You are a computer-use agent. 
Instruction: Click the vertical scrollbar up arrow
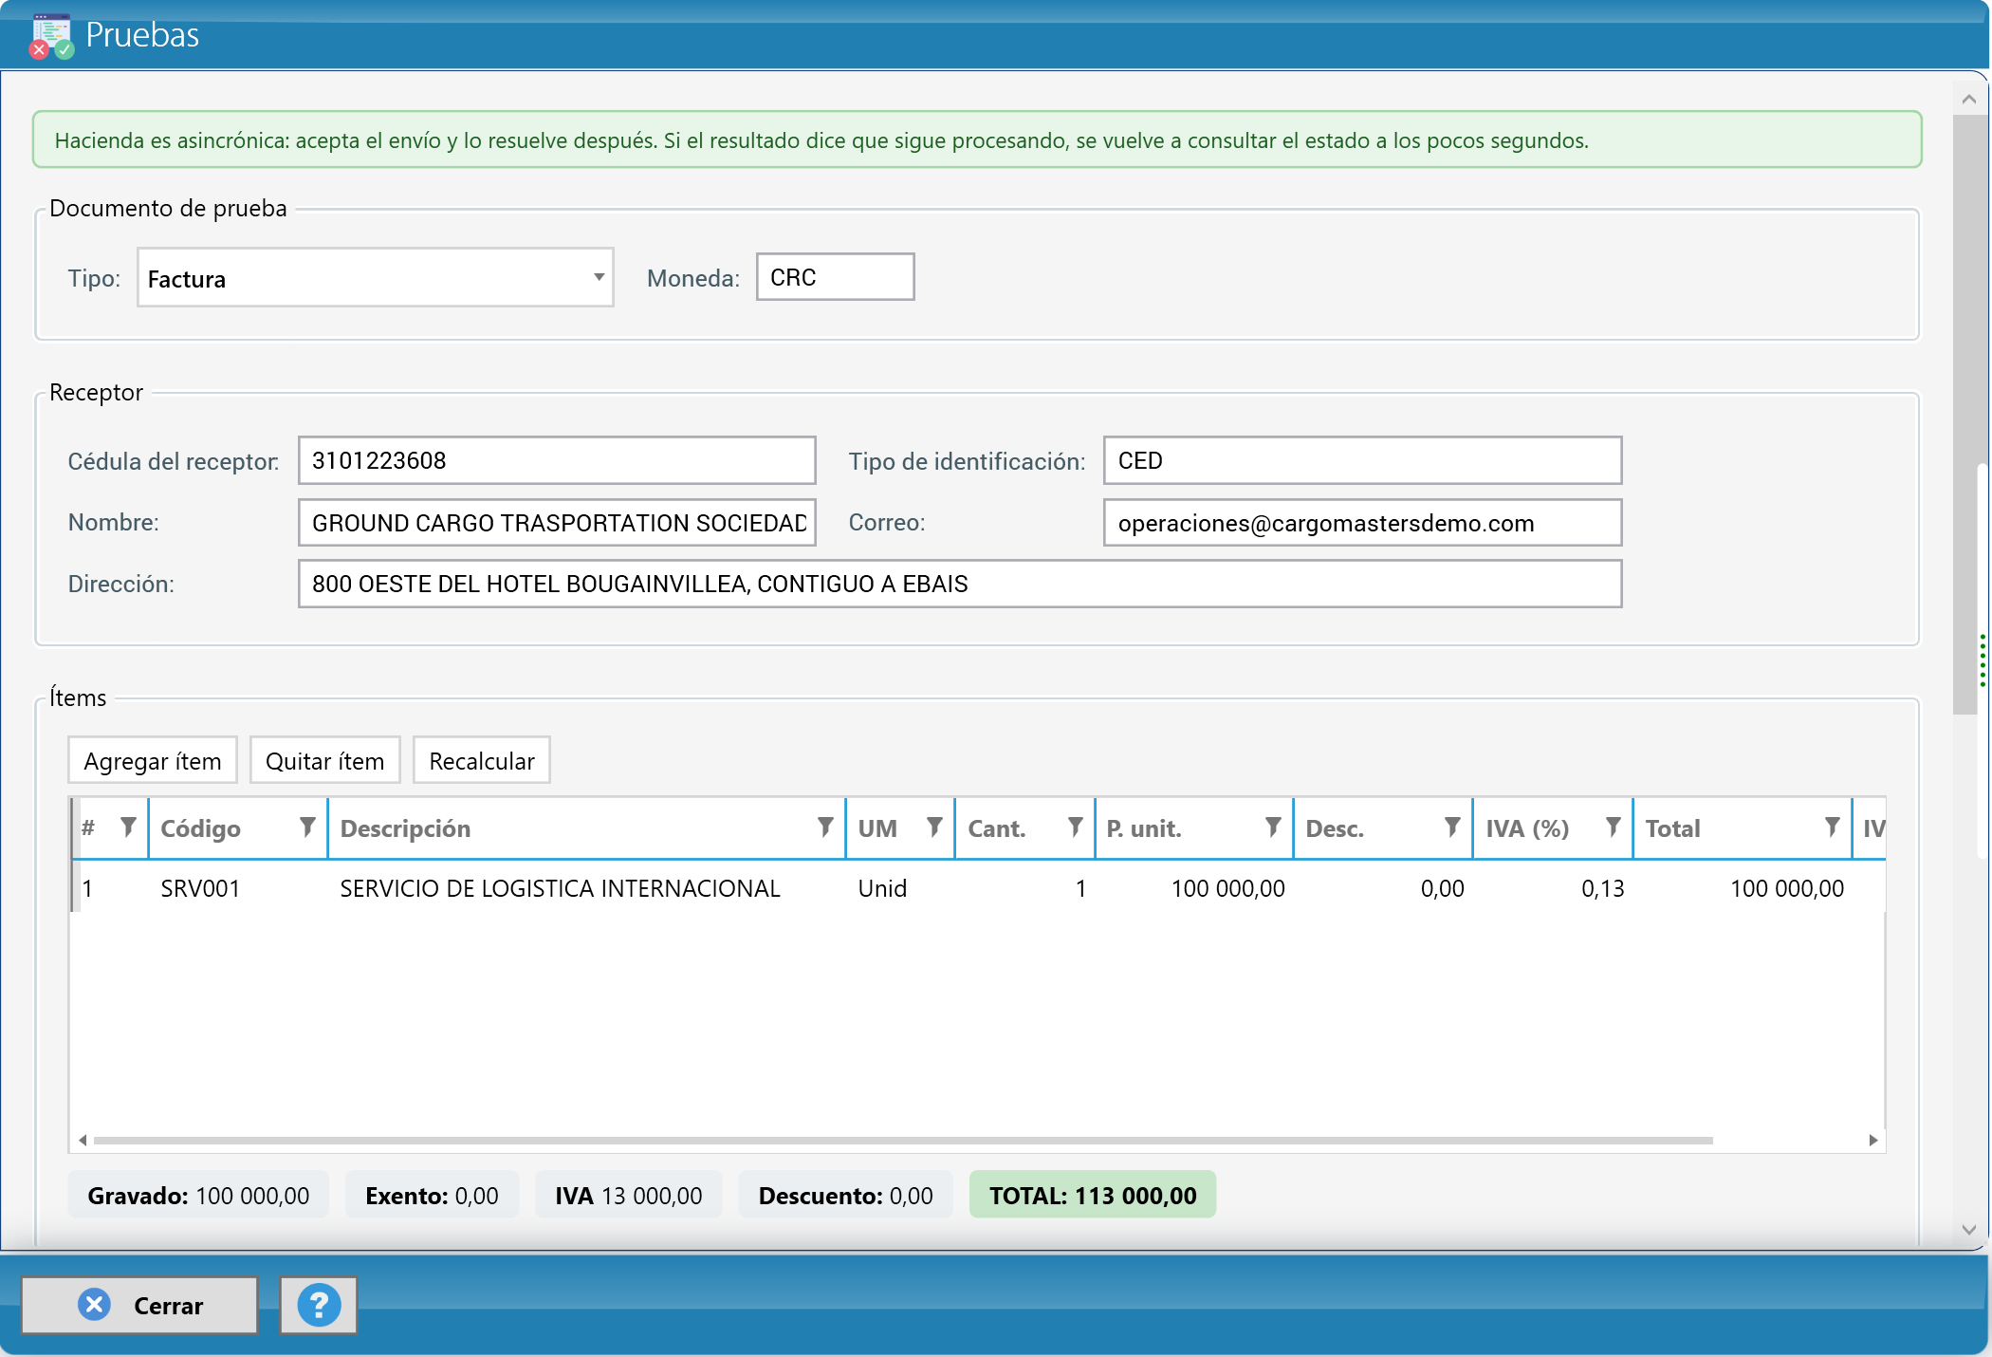(x=1968, y=100)
